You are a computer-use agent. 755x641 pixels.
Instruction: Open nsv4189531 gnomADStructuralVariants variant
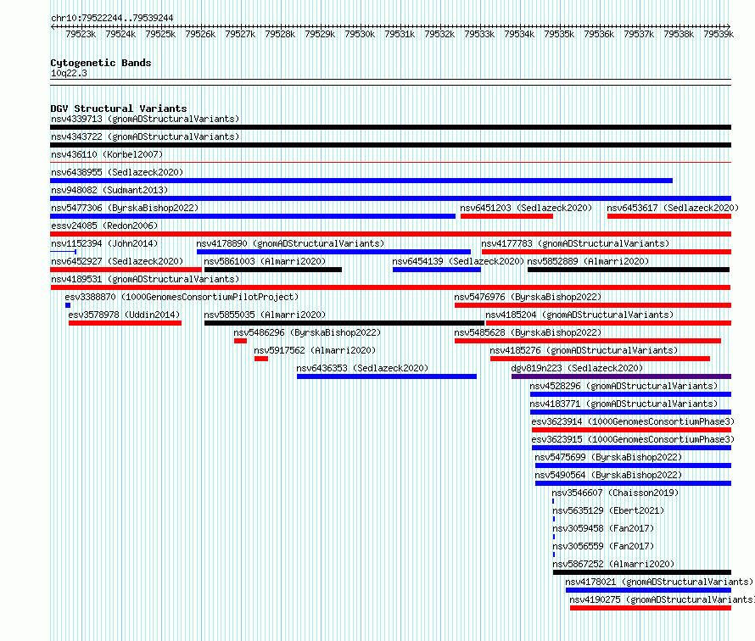click(145, 279)
